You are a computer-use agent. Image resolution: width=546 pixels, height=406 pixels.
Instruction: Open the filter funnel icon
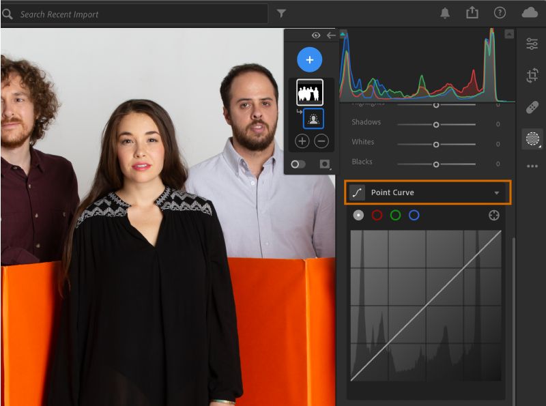[x=281, y=13]
